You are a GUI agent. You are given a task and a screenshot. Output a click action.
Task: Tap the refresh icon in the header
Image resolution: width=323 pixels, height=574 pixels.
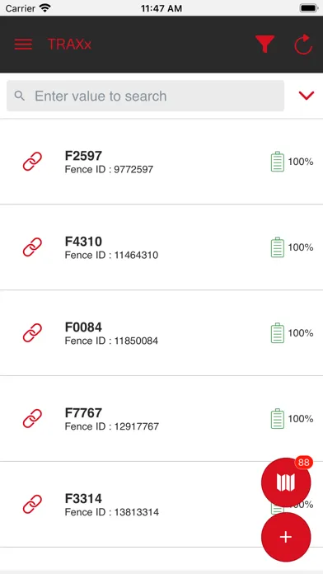(303, 45)
